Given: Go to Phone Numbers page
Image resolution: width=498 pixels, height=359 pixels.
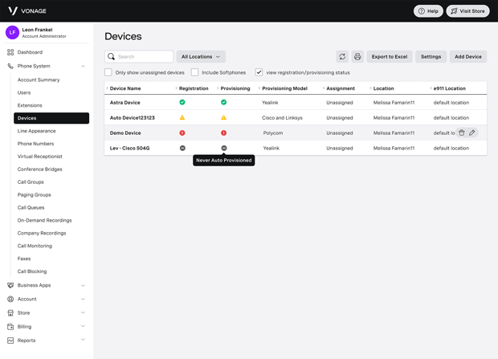Looking at the screenshot, I should point(35,144).
